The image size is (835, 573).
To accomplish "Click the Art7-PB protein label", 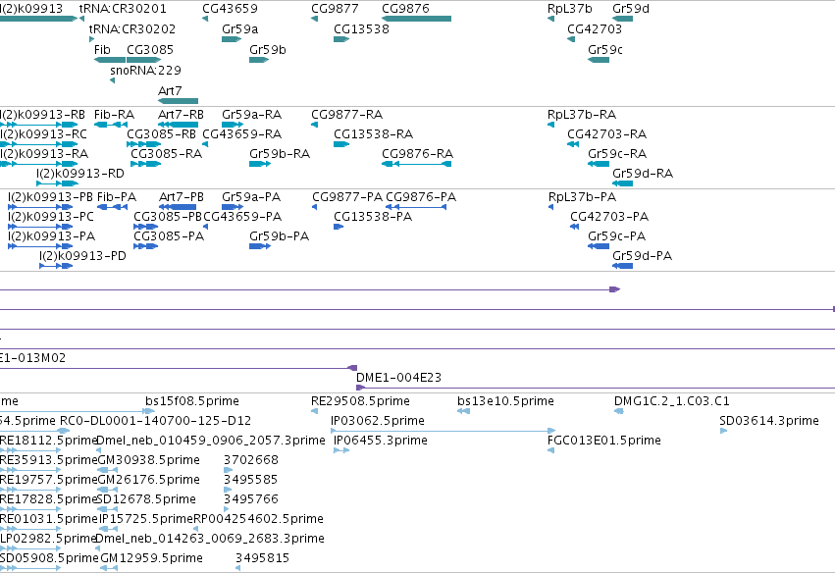I will point(182,197).
